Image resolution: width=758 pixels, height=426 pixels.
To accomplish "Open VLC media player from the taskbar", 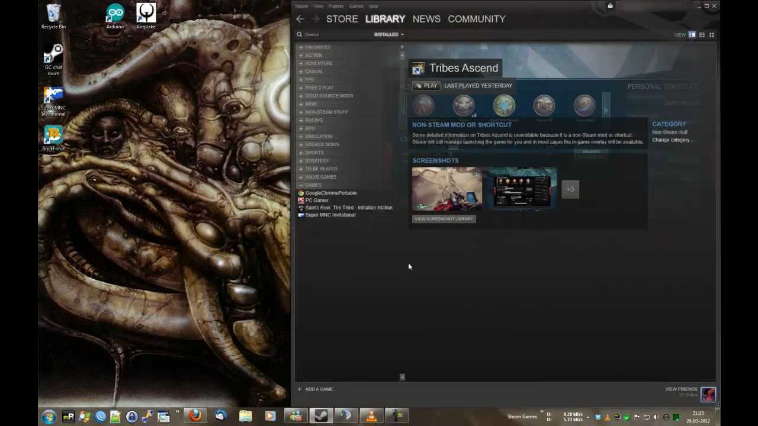I will (371, 416).
